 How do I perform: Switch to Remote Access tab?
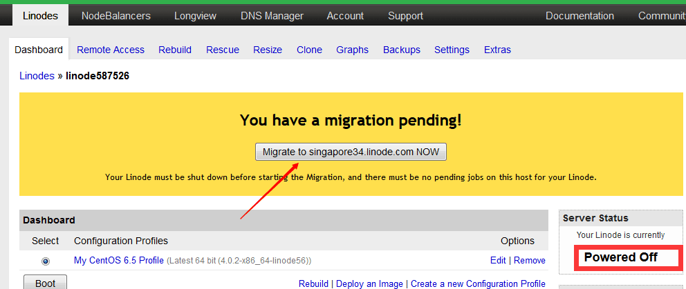(x=111, y=50)
